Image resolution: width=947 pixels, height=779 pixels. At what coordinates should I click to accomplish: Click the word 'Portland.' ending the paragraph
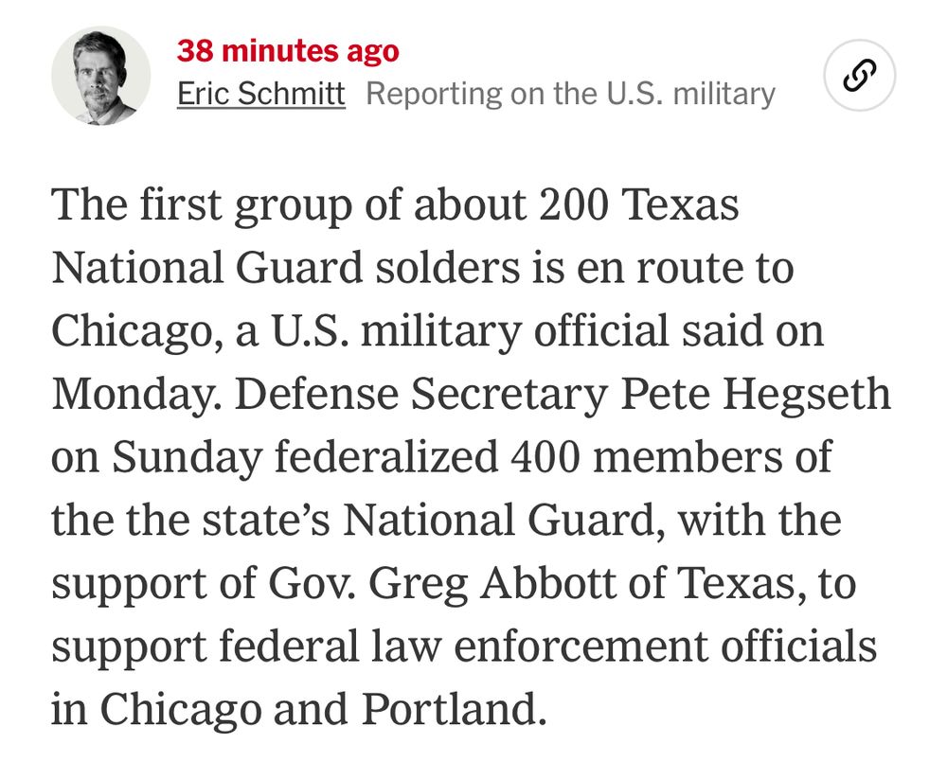[x=455, y=708]
